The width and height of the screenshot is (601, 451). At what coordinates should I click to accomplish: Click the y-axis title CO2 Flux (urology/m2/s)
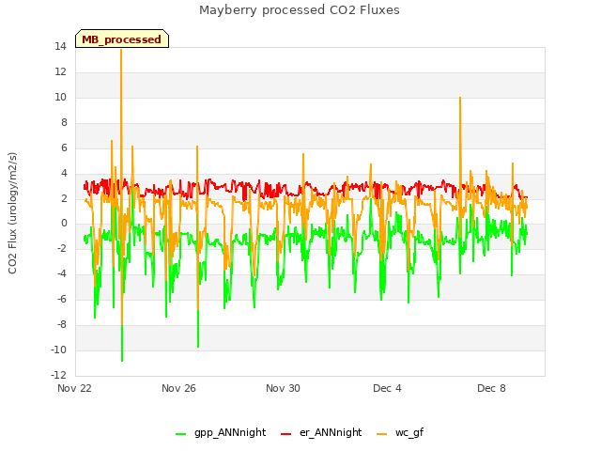pyautogui.click(x=12, y=213)
